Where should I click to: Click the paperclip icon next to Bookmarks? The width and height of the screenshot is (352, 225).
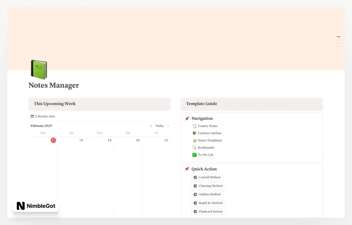(x=194, y=147)
